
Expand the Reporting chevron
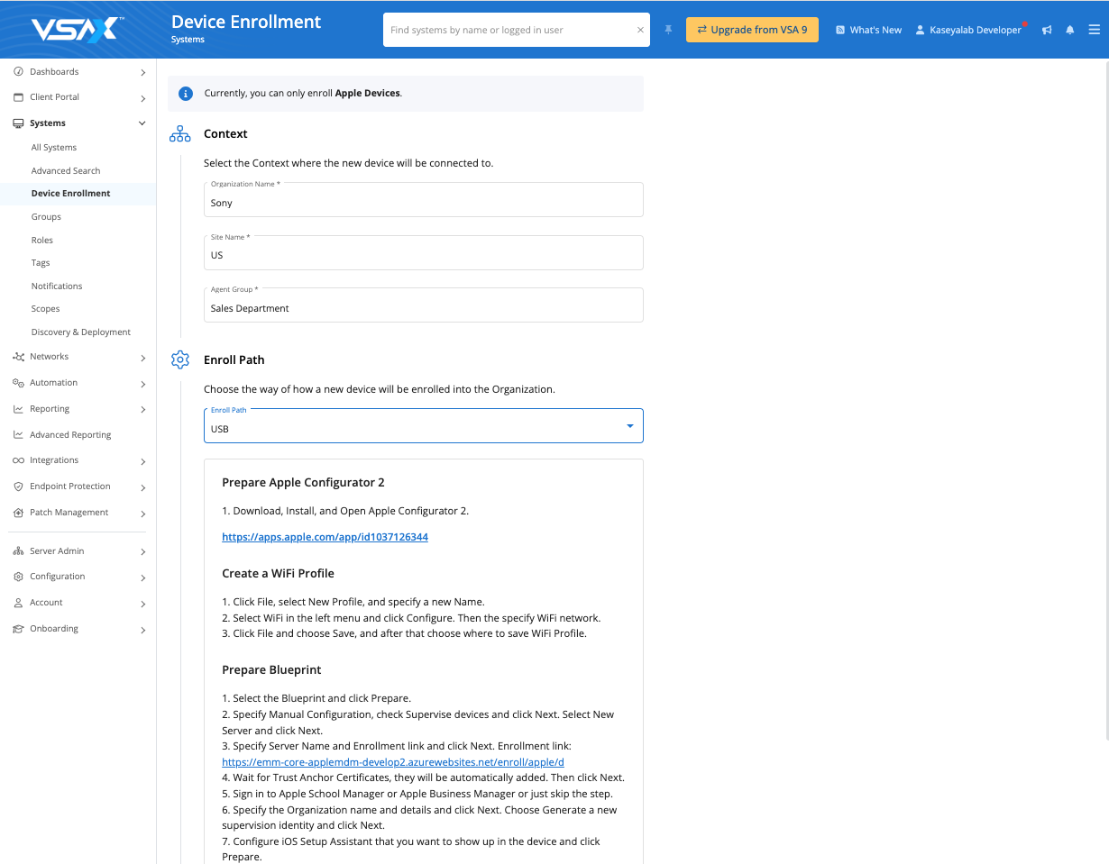142,410
